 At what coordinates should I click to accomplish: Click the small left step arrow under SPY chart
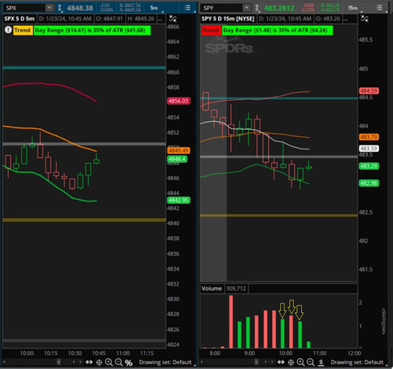point(266,362)
